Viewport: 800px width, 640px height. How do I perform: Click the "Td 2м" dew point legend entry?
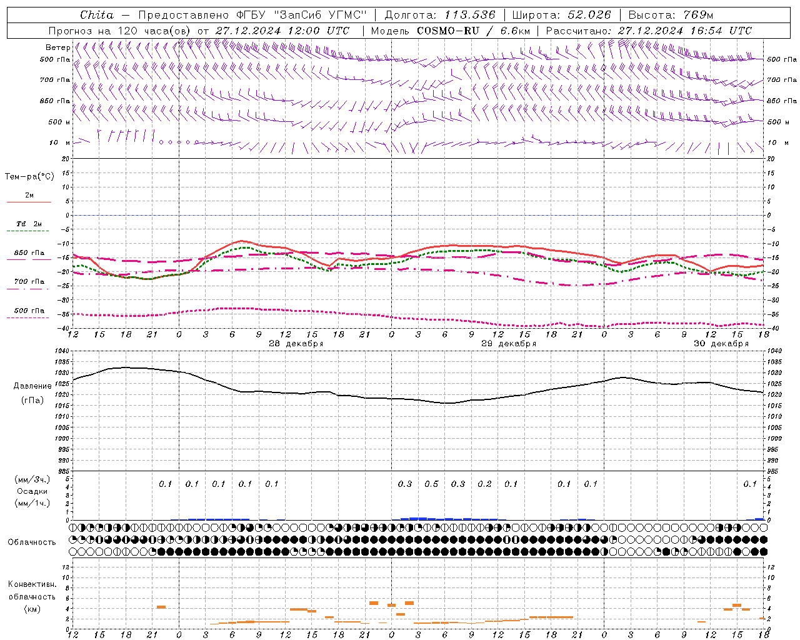(x=29, y=224)
